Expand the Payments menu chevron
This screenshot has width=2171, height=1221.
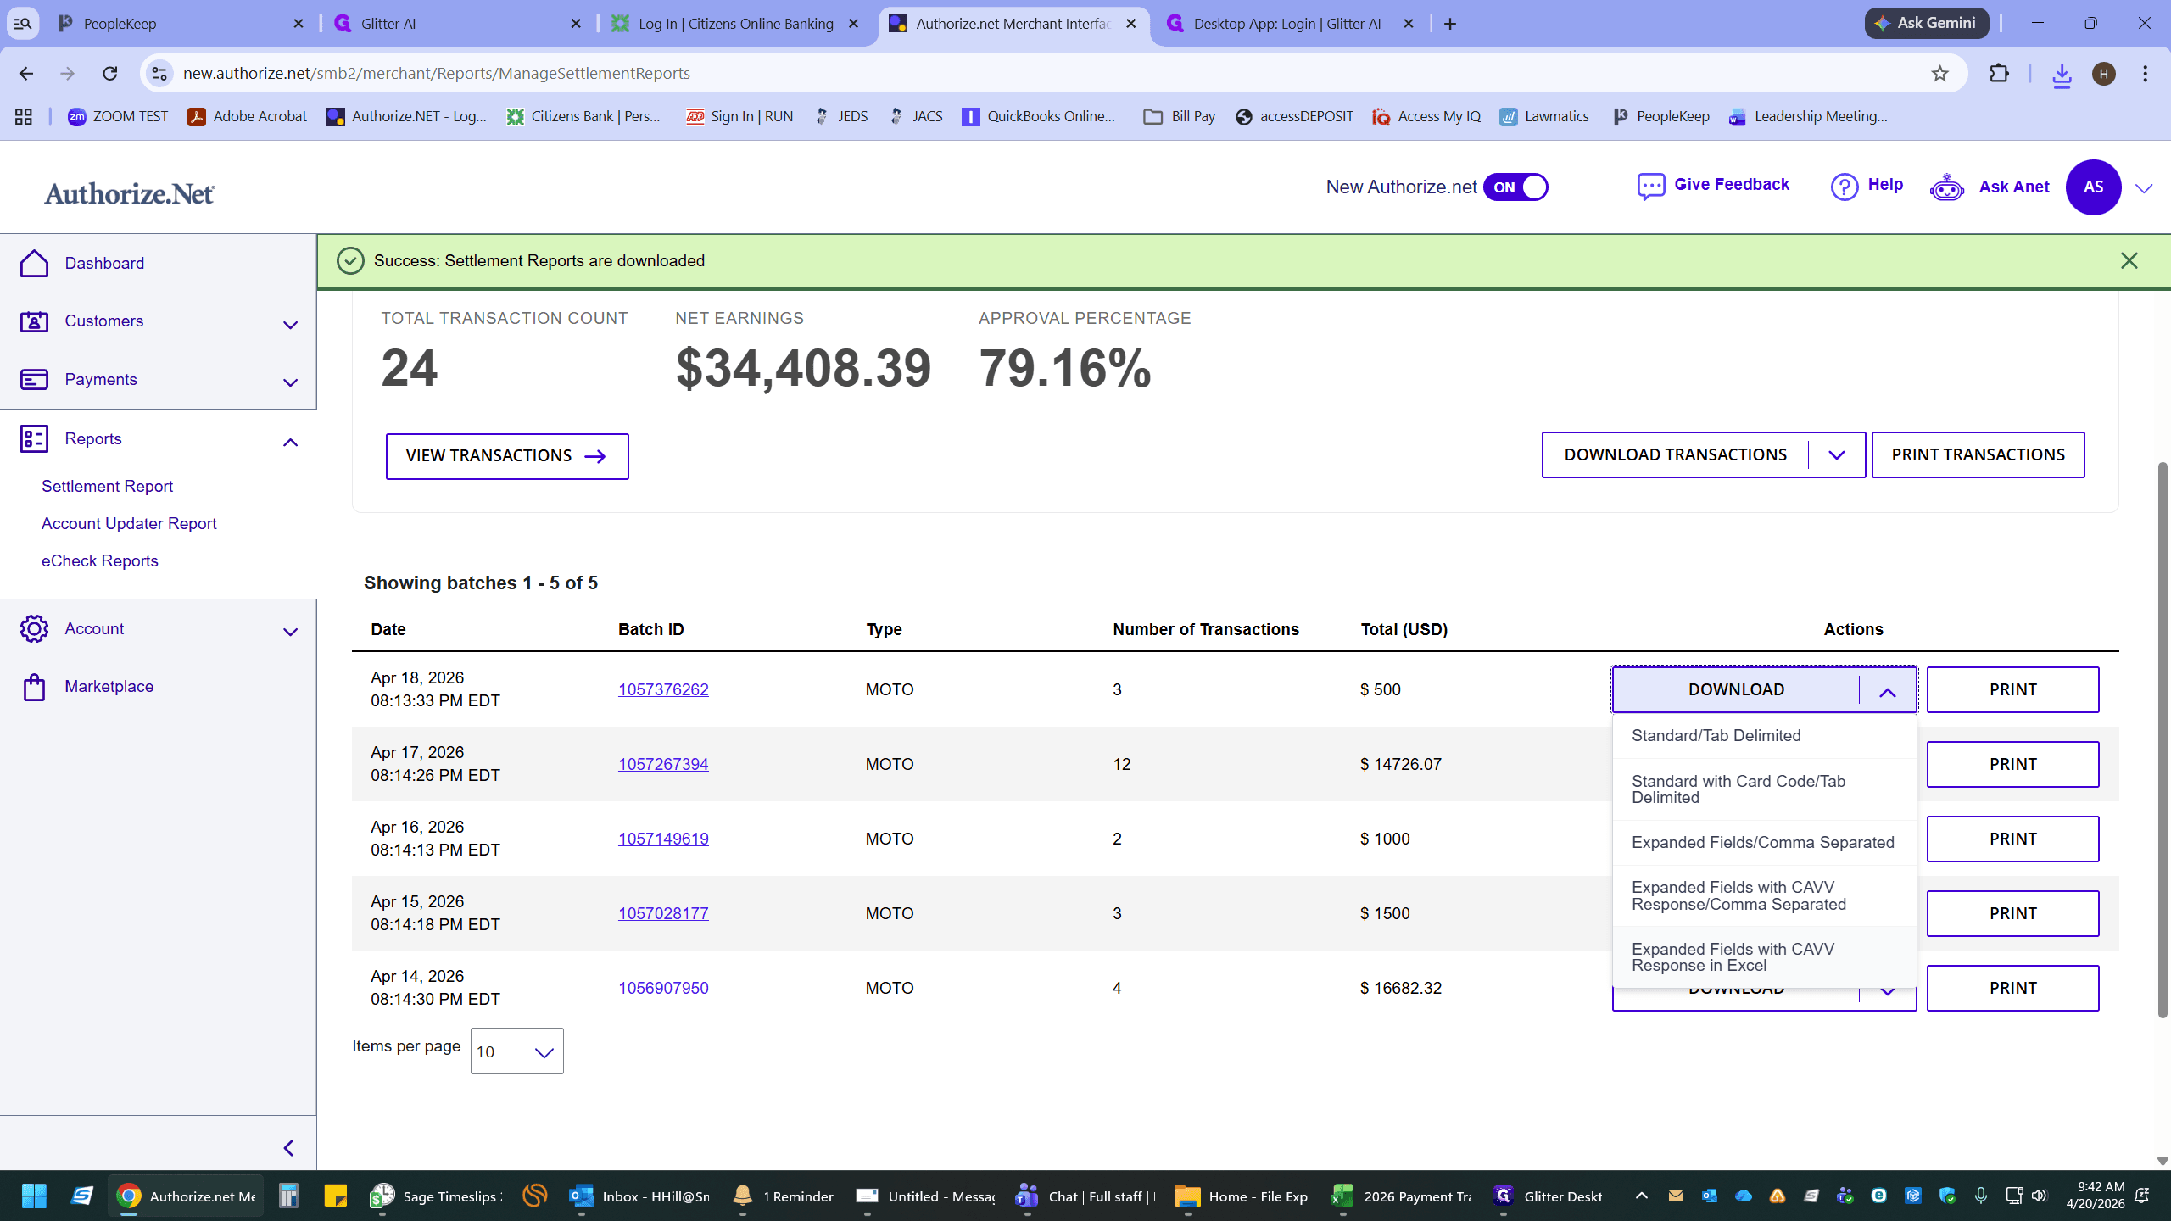290,382
